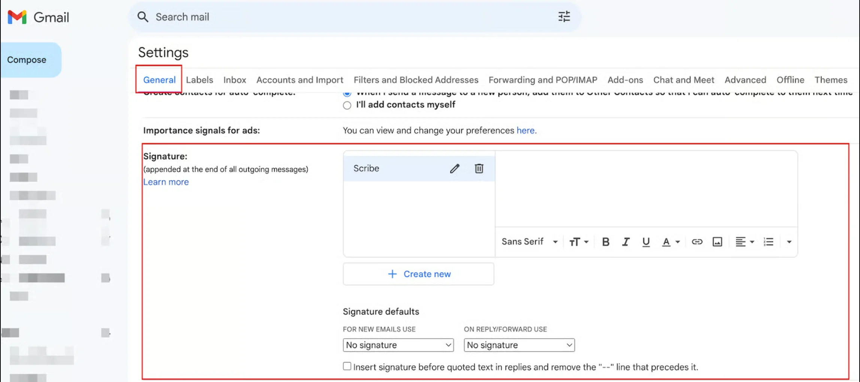Open For New Emails Use signature dropdown

click(398, 345)
